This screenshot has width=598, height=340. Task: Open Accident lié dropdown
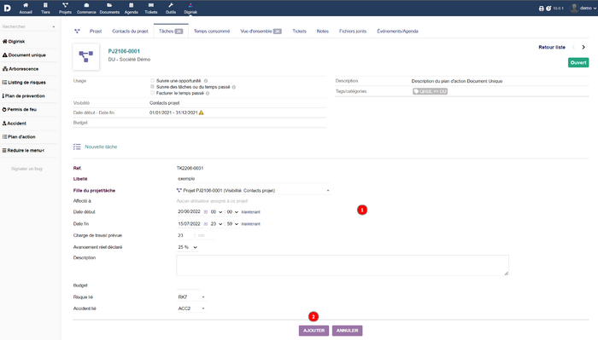pos(191,308)
